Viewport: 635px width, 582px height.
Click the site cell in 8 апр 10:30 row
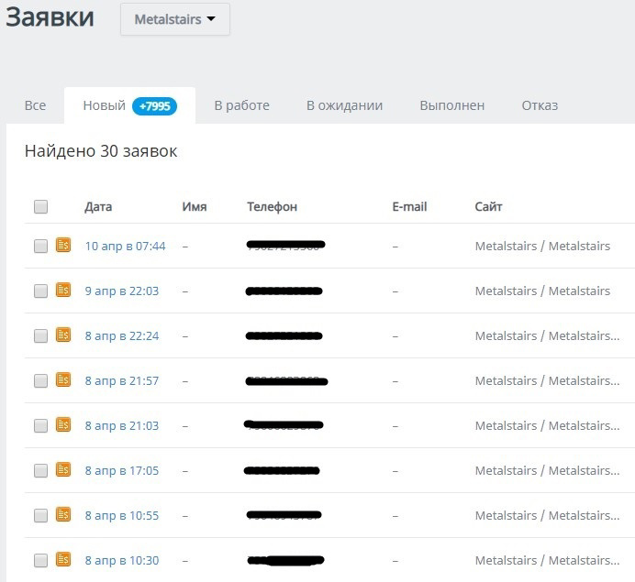(547, 560)
